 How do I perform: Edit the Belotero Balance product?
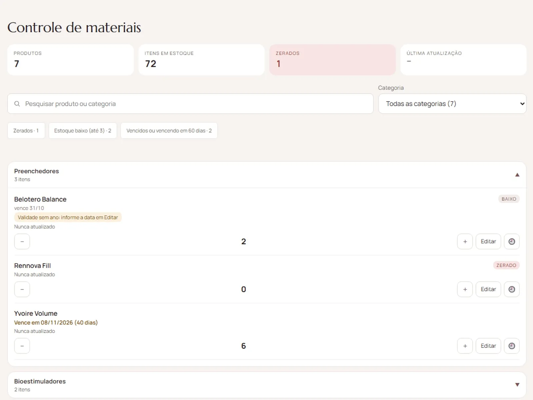click(x=488, y=241)
